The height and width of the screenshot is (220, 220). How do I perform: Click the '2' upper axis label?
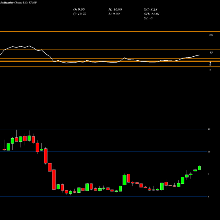click(210, 70)
